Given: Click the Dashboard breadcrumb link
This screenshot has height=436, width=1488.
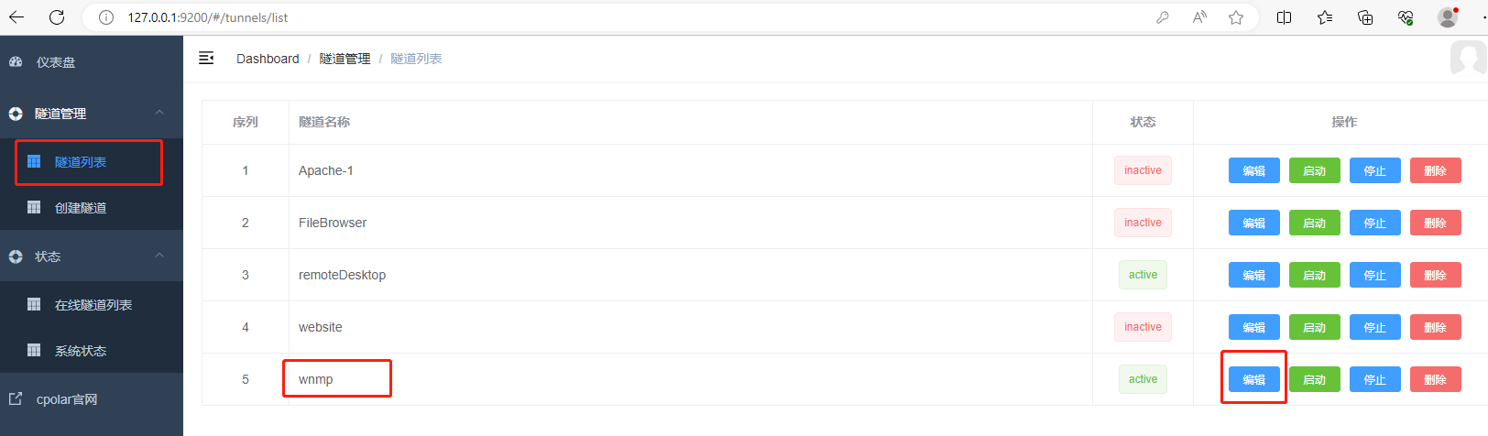Looking at the screenshot, I should [268, 59].
